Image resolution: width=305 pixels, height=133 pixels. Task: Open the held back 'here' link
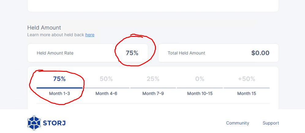click(90, 35)
